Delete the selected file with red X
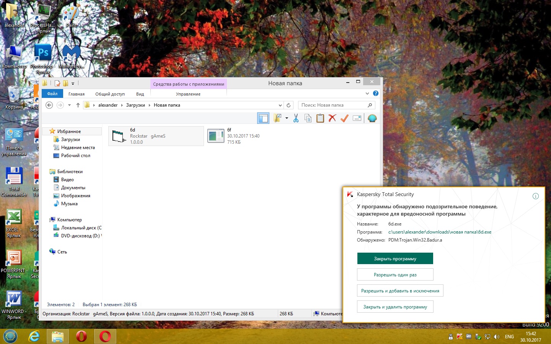 (x=332, y=118)
